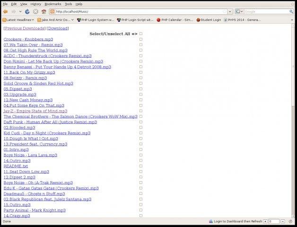This screenshot has height=227, width=297.
Task: Tick the checkbox for 05.Dipset.mp3
Action: [141, 89]
